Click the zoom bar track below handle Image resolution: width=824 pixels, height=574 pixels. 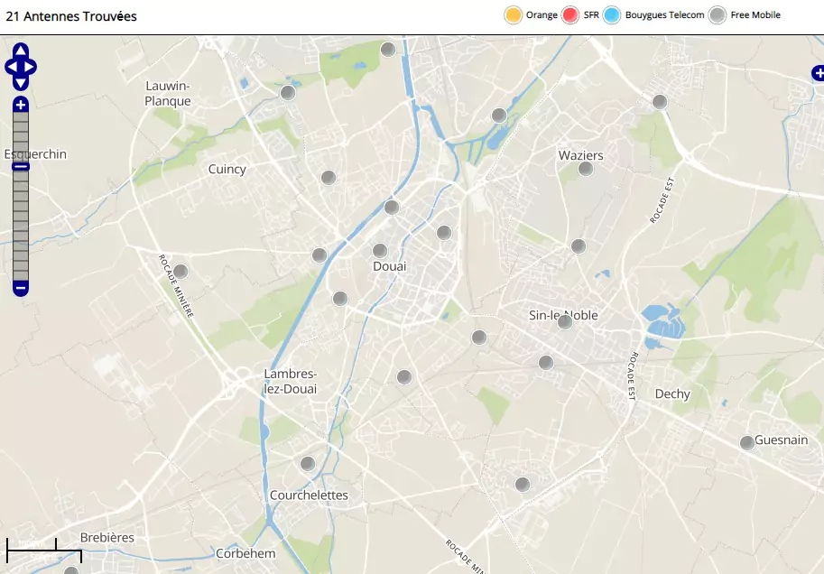click(x=21, y=226)
